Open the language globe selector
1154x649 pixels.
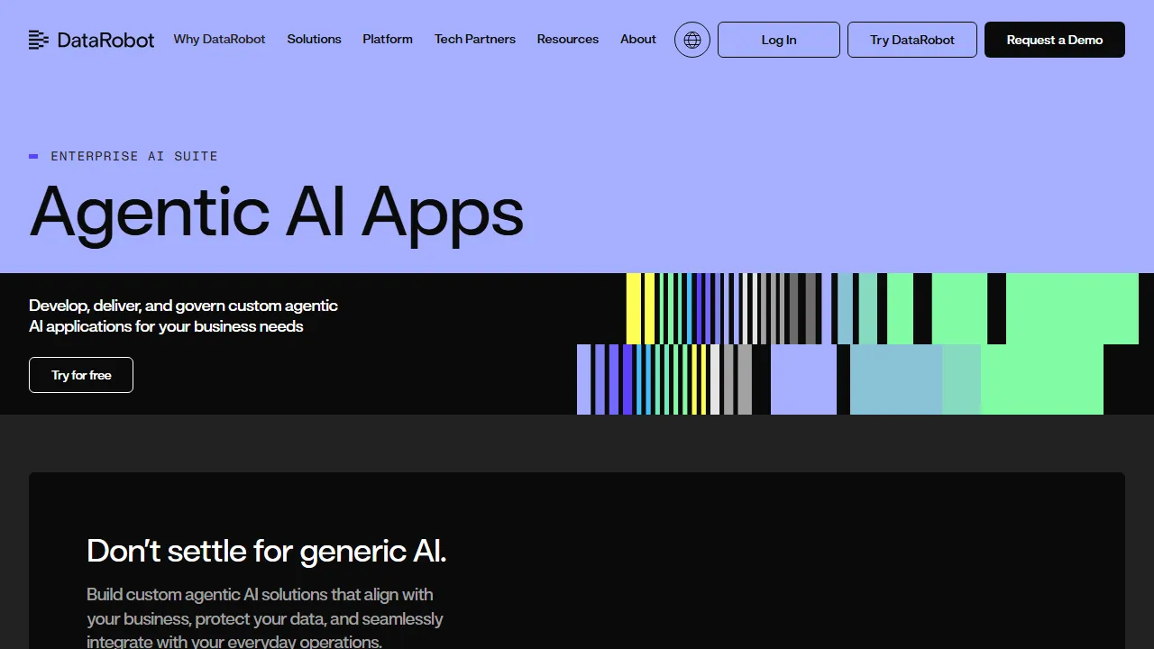pyautogui.click(x=692, y=40)
